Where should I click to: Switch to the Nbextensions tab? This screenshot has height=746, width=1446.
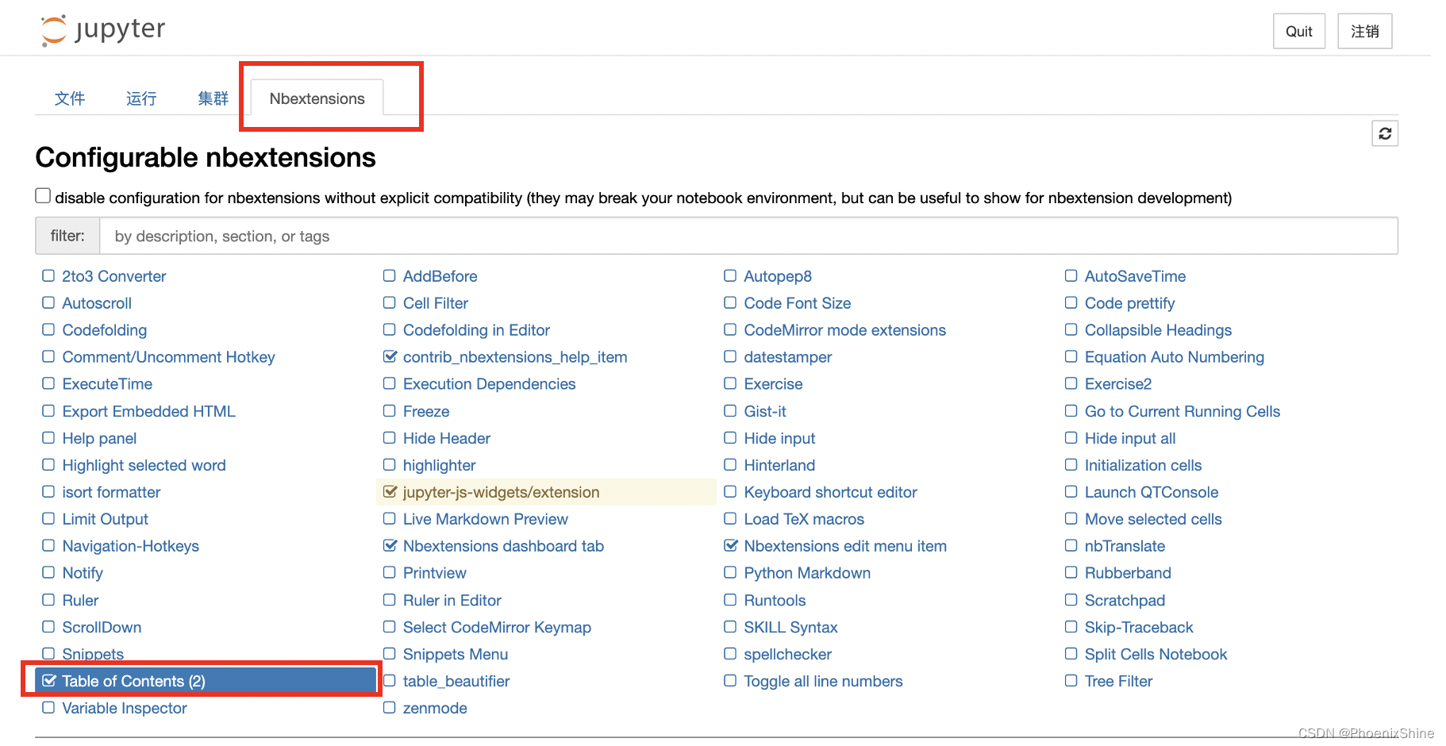[x=317, y=98]
